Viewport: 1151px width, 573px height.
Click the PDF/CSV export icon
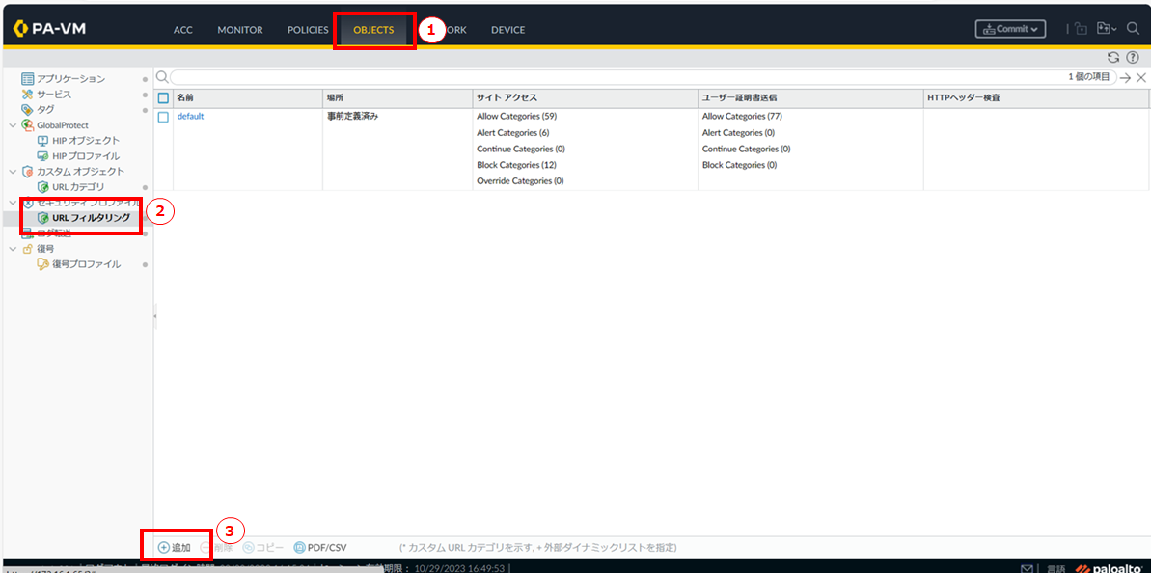299,547
